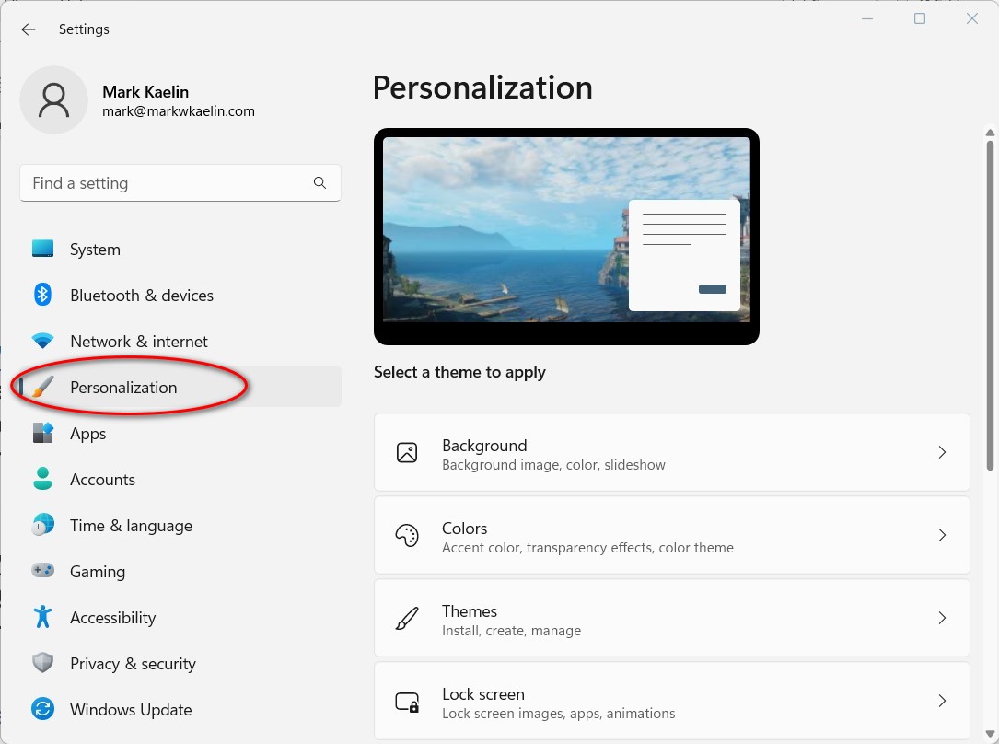999x744 pixels.
Task: Select the Apps icon in the sidebar
Action: click(x=42, y=433)
